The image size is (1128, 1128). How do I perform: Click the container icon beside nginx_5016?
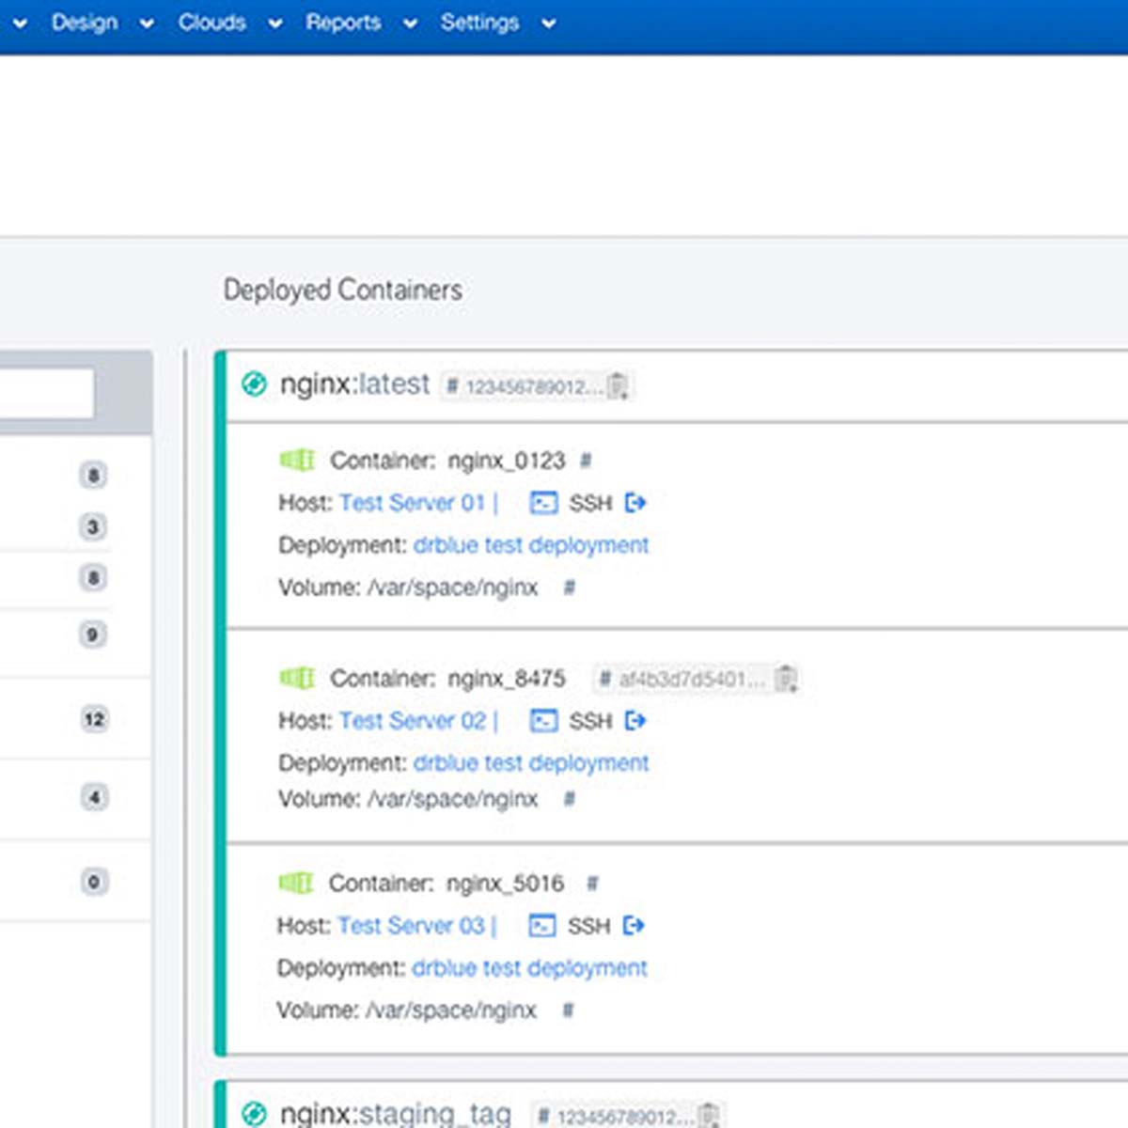coord(297,884)
